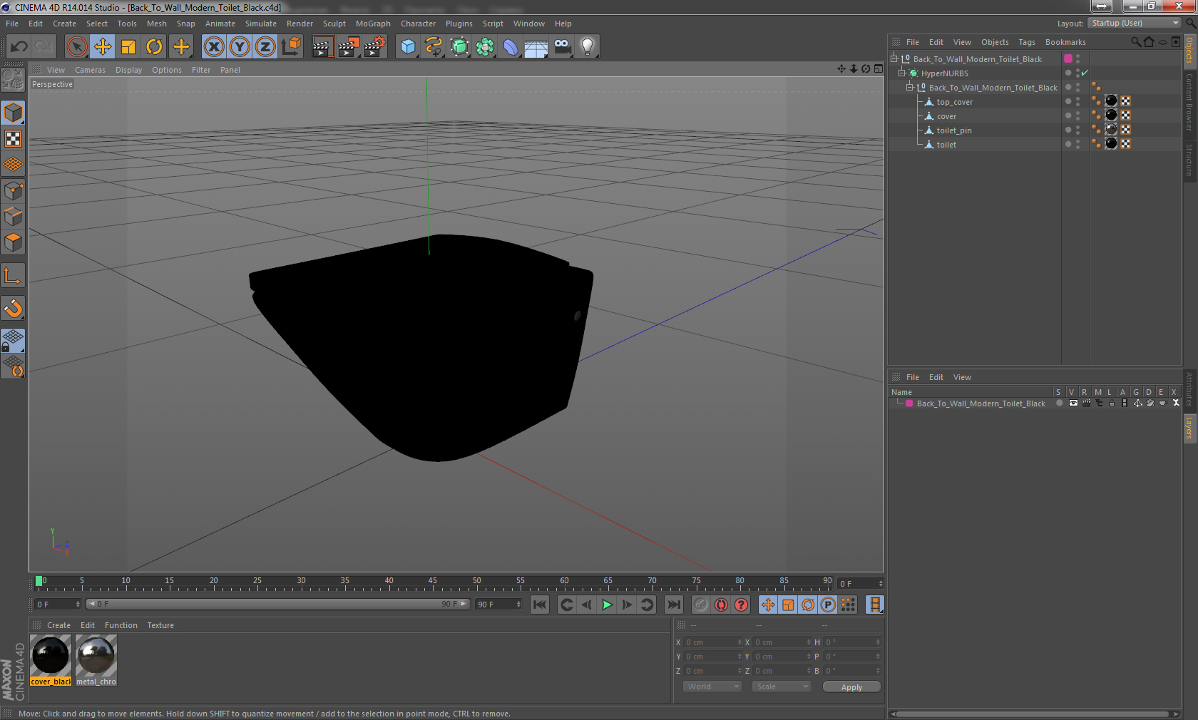The image size is (1198, 720).
Task: Activate the Rotate tool in top toolbar
Action: click(x=154, y=47)
